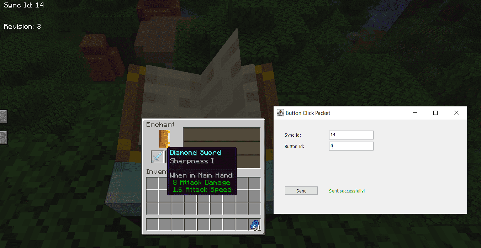
Task: Click the "Button Id:" label
Action: tap(294, 147)
